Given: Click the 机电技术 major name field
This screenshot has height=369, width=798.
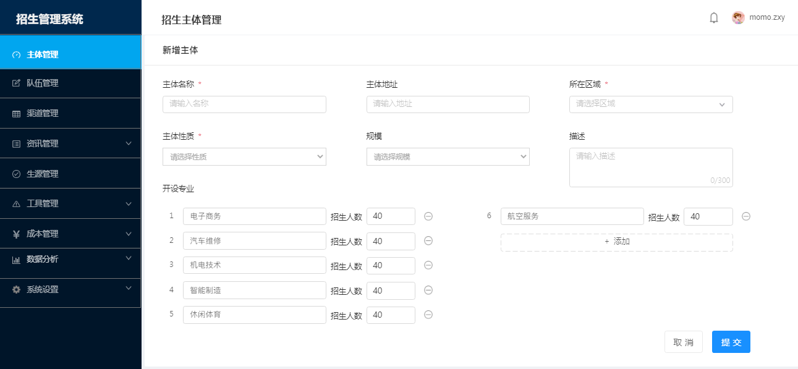Looking at the screenshot, I should 255,265.
